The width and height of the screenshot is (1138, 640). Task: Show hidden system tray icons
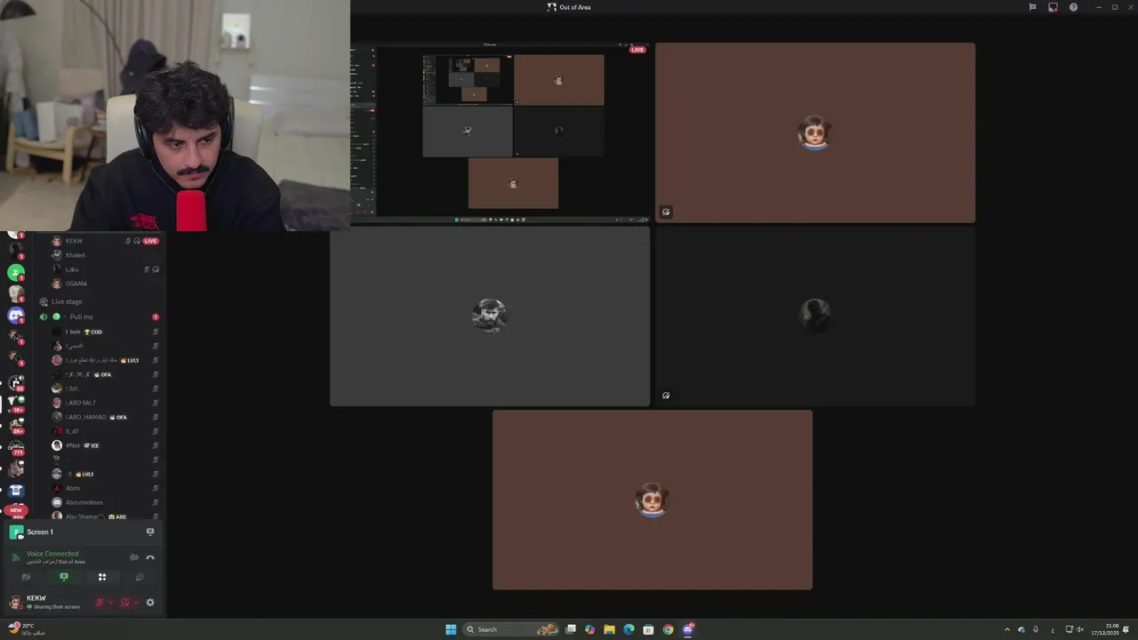(x=1007, y=629)
